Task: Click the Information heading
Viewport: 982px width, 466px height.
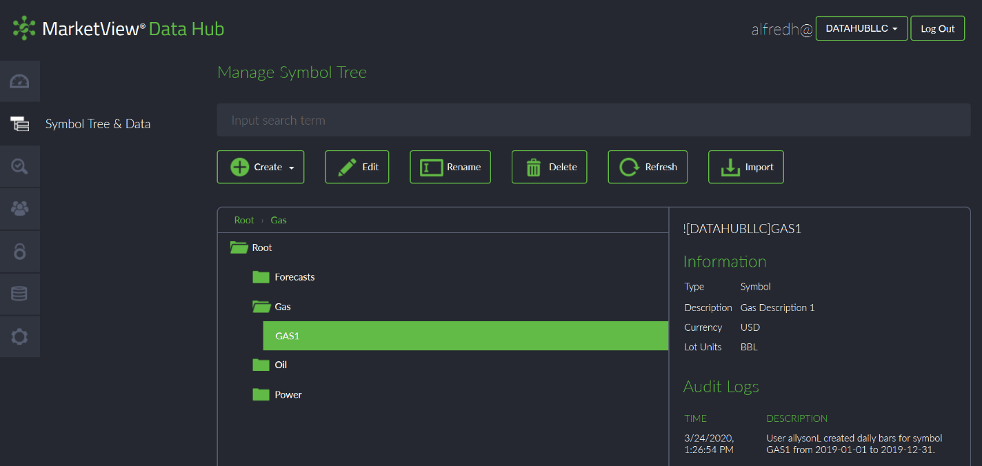Action: click(x=725, y=261)
